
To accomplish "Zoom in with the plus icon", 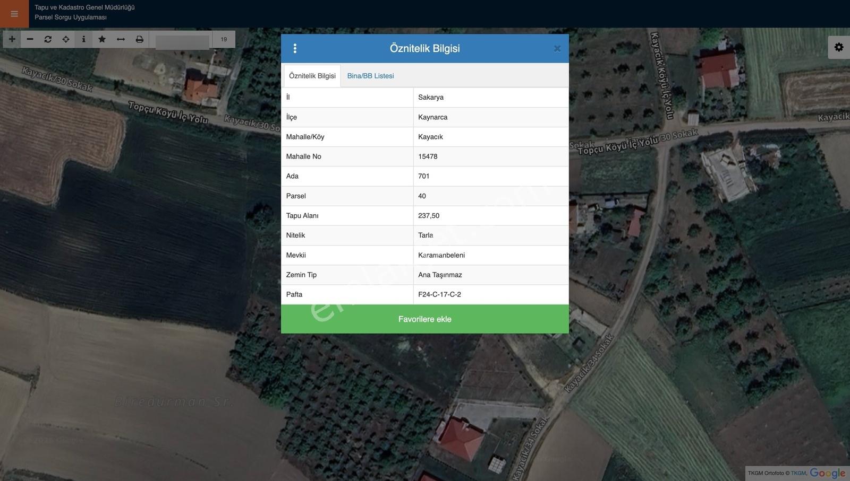I will pyautogui.click(x=12, y=39).
